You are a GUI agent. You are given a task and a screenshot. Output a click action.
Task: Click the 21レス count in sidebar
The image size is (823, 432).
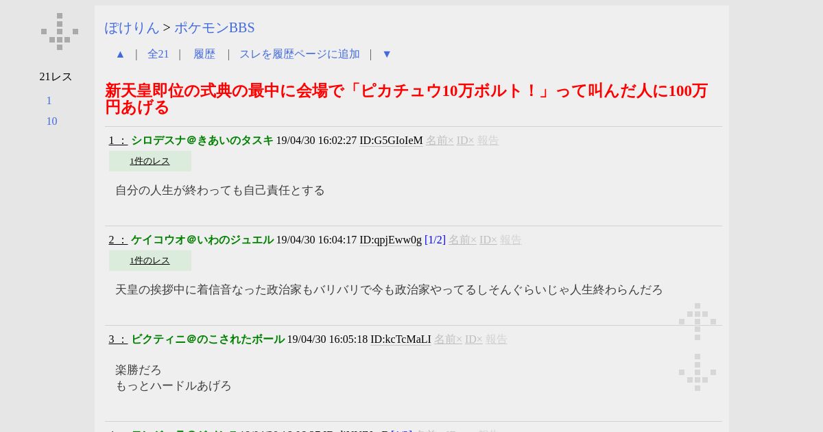56,77
